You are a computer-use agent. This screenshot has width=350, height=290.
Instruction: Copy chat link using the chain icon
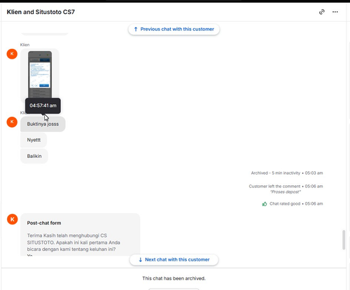(322, 12)
